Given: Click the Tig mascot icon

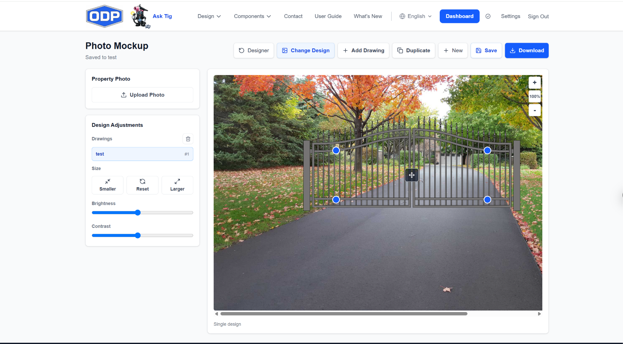Looking at the screenshot, I should (x=140, y=16).
